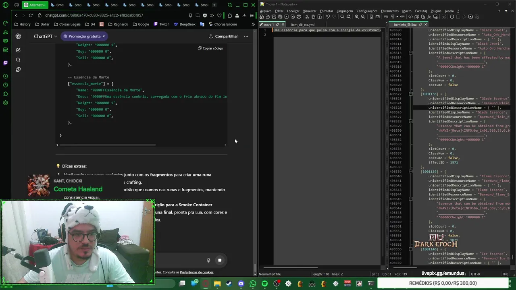Collapse fold marker at line 498545
516x290 pixels.
[x=410, y=199]
